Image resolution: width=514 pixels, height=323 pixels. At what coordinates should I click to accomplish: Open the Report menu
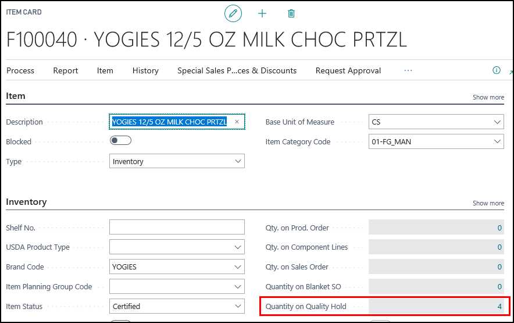tap(66, 70)
